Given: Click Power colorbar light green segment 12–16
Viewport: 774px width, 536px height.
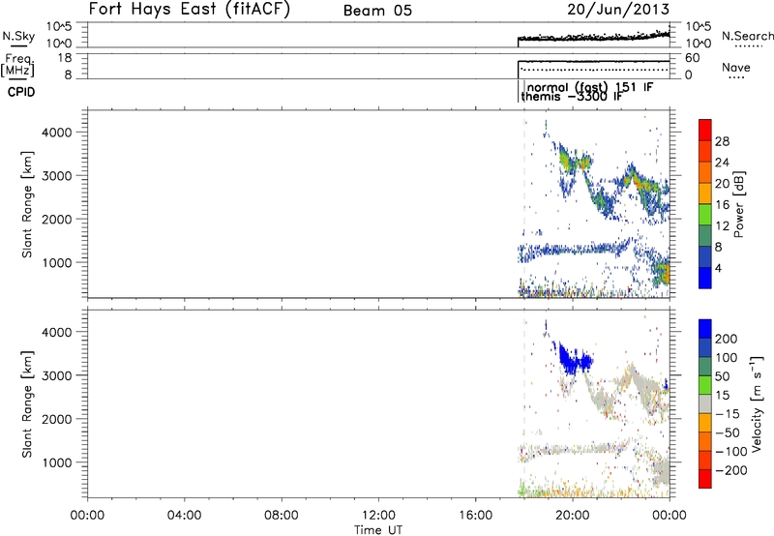Looking at the screenshot, I should [x=705, y=215].
